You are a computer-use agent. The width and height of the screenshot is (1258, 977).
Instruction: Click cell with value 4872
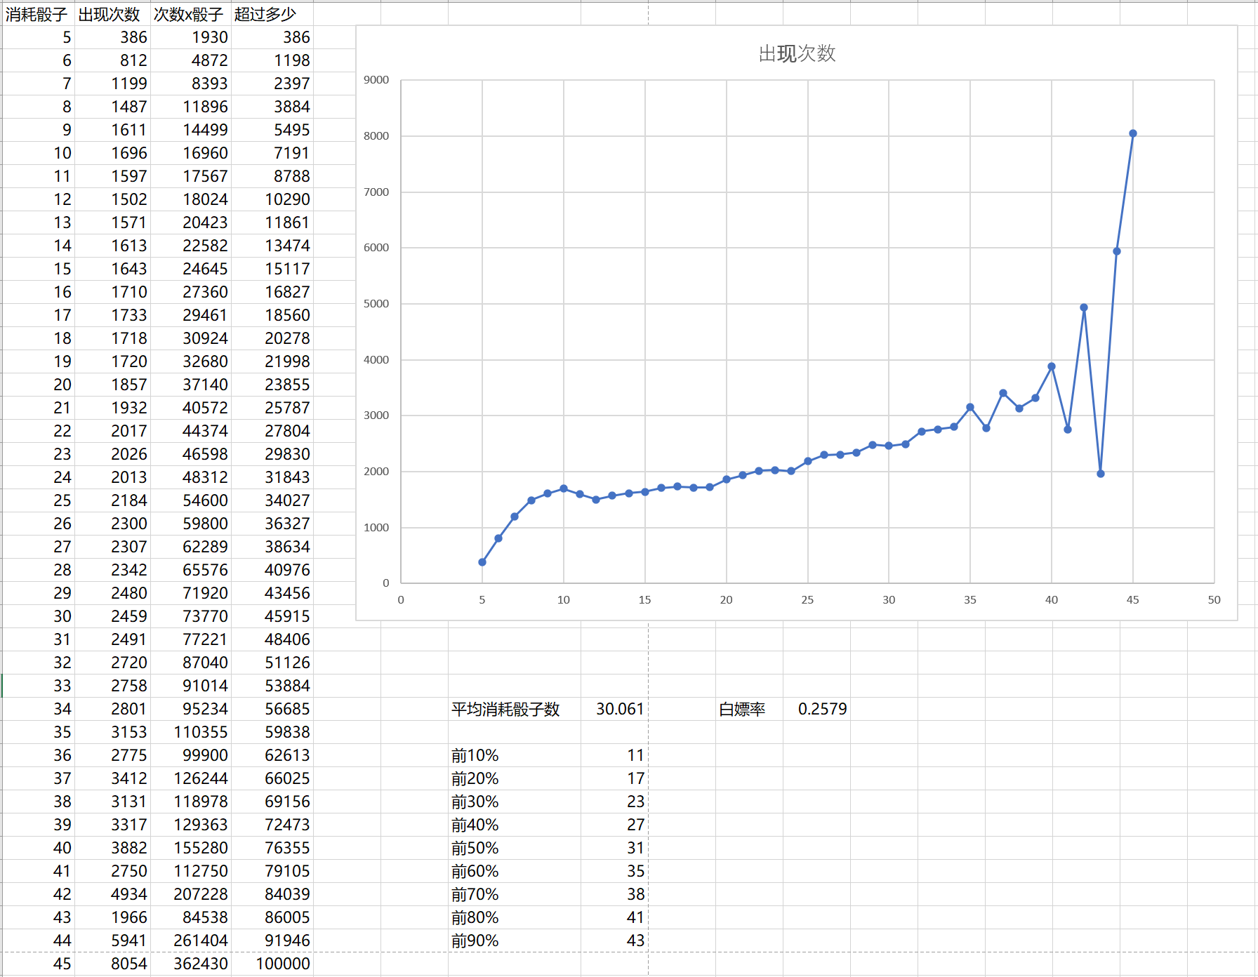coord(190,60)
